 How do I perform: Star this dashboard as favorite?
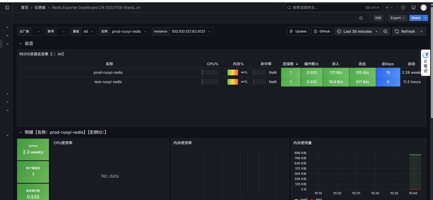pyautogui.click(x=361, y=18)
